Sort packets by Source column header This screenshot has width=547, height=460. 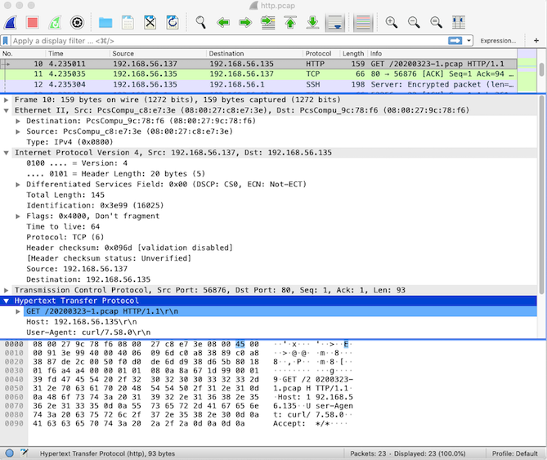pyautogui.click(x=158, y=53)
